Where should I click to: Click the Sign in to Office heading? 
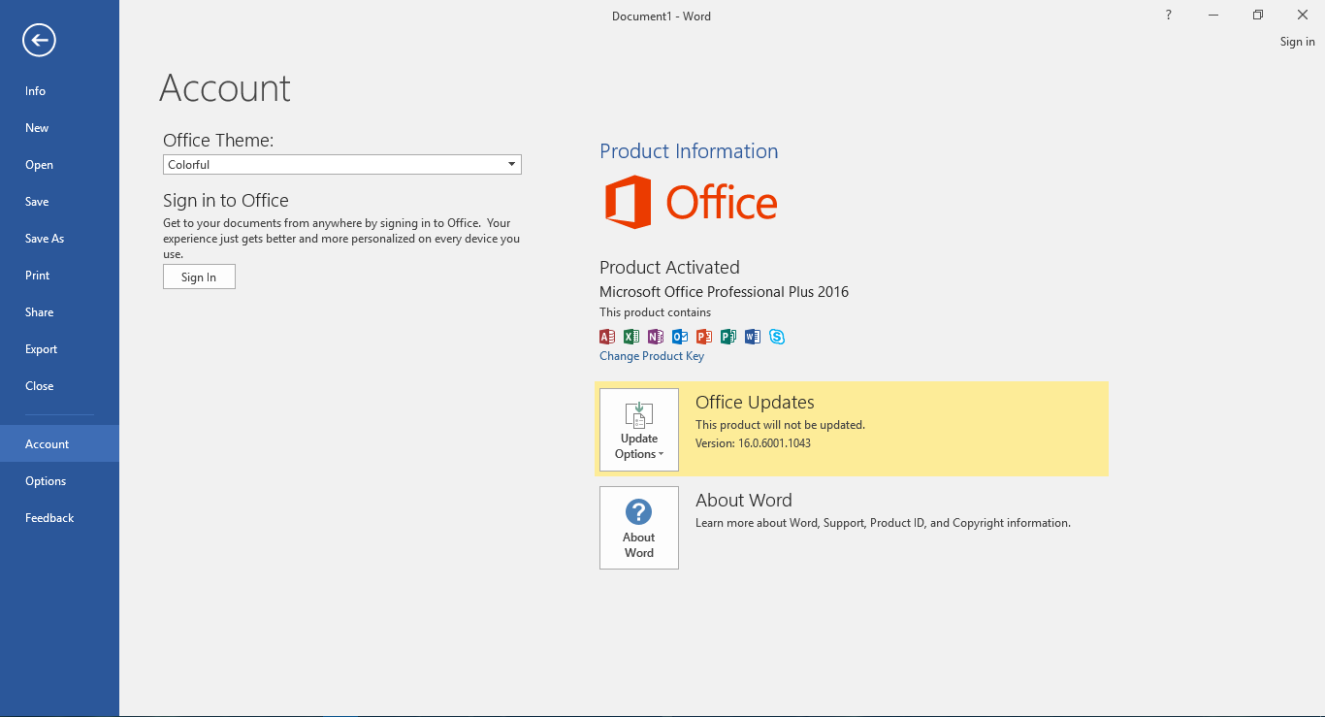(226, 201)
